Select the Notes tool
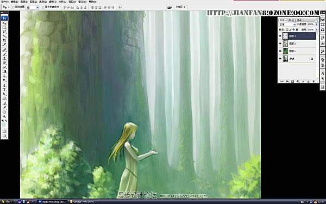 pyautogui.click(x=4, y=103)
